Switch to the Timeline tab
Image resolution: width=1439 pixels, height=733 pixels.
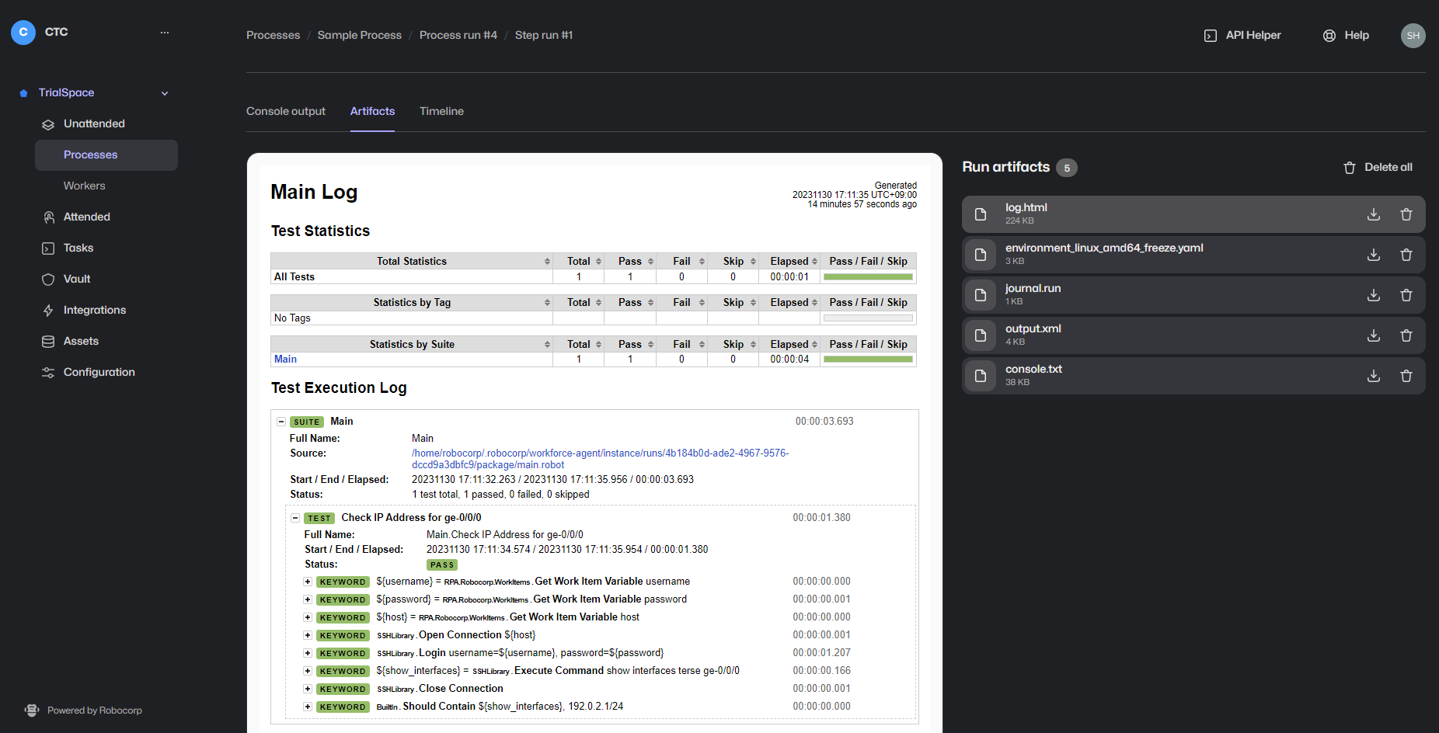click(441, 111)
